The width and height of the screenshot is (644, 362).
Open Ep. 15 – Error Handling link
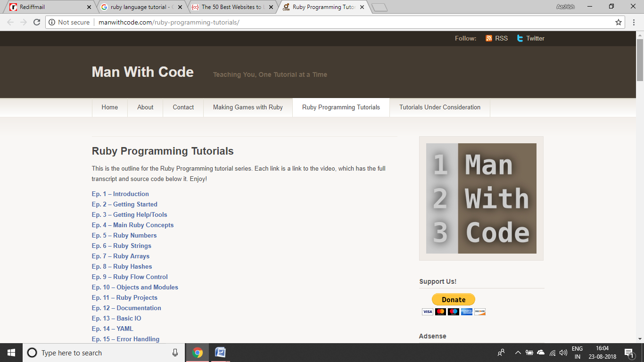click(x=125, y=339)
